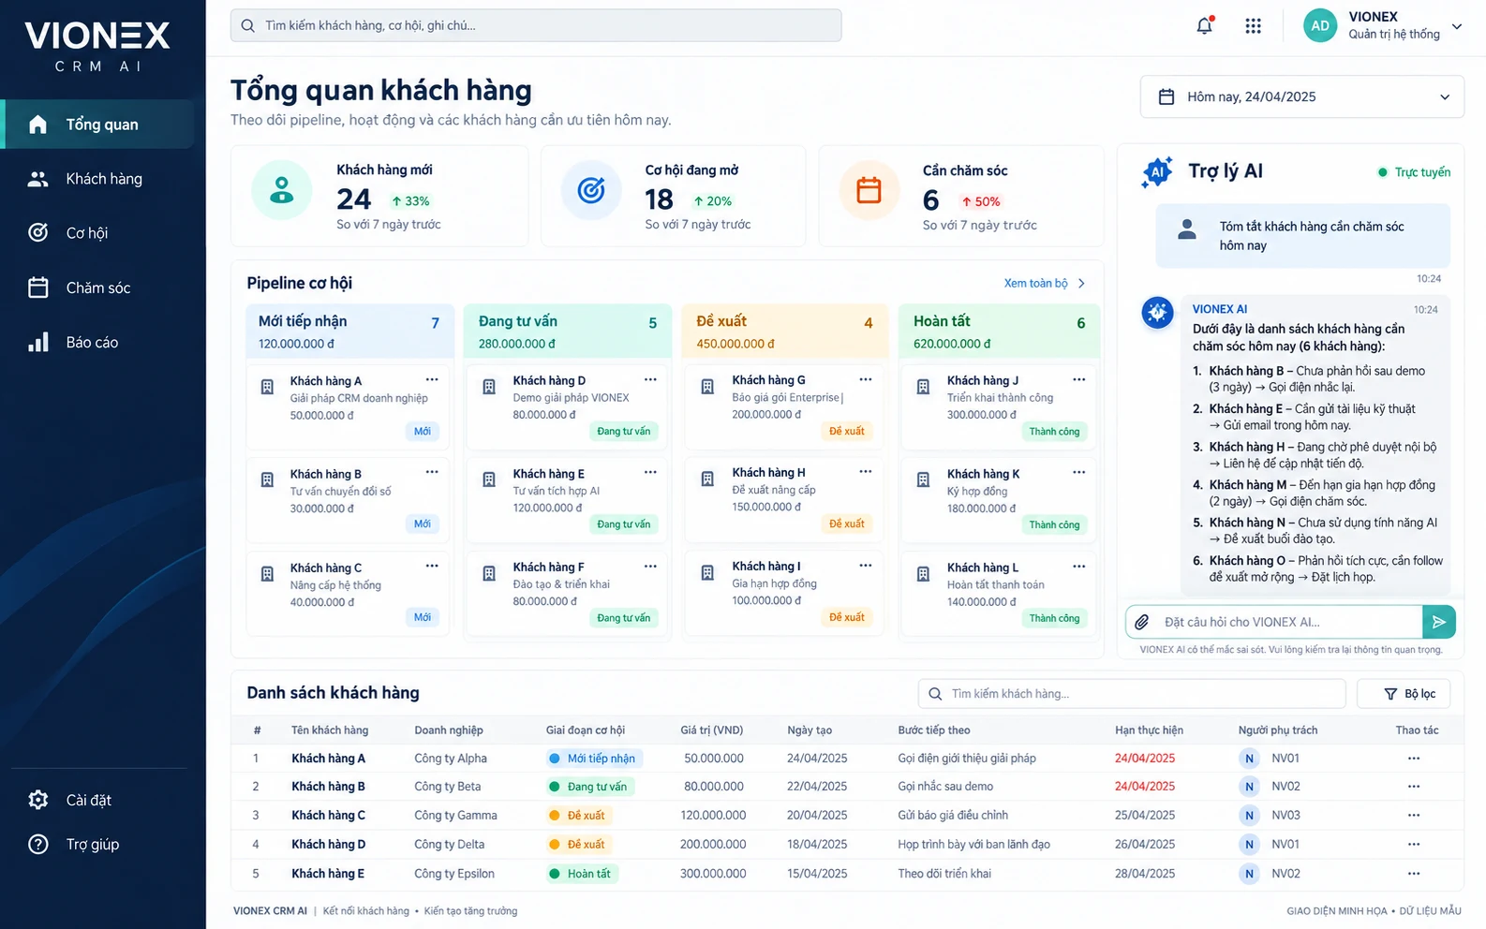Screen dimensions: 1486x929
Task: Open options menu for Khách hàng A card
Action: [x=432, y=379]
